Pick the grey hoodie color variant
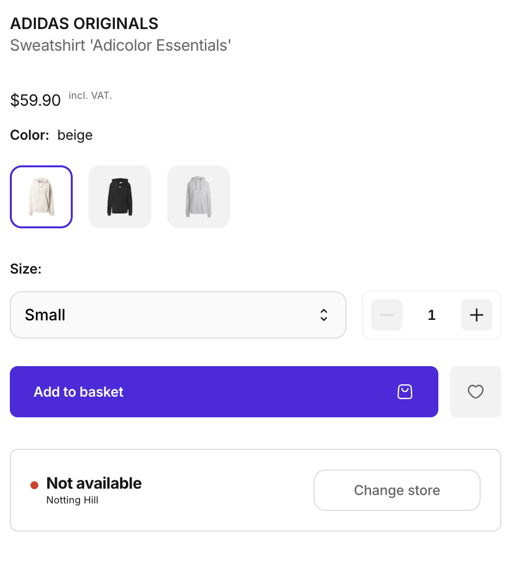 pos(199,197)
